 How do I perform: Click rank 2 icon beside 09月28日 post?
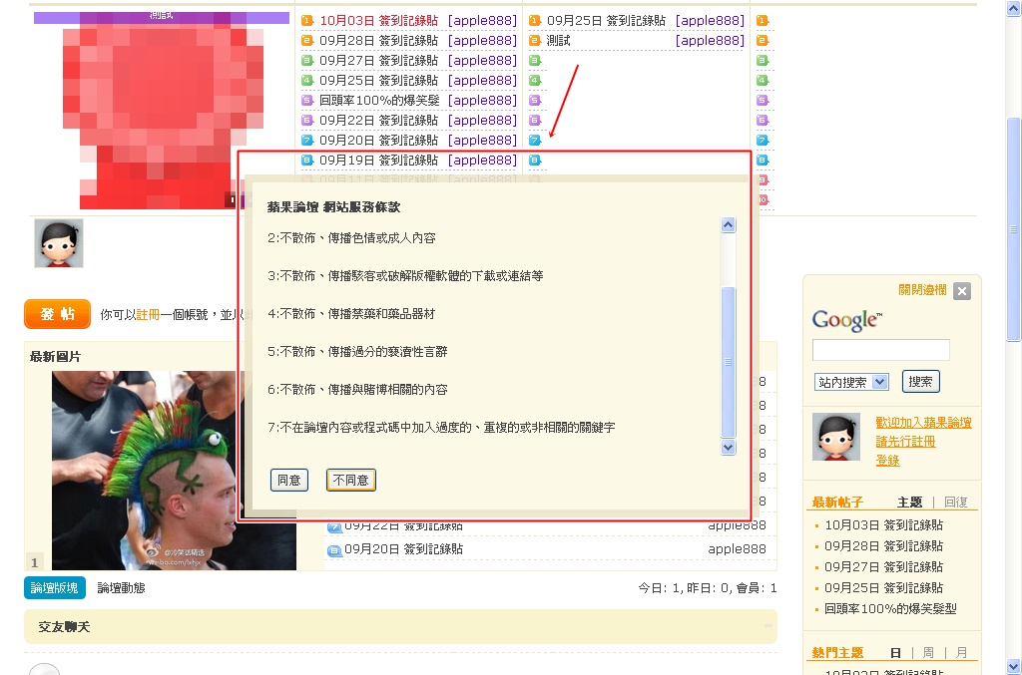click(307, 40)
